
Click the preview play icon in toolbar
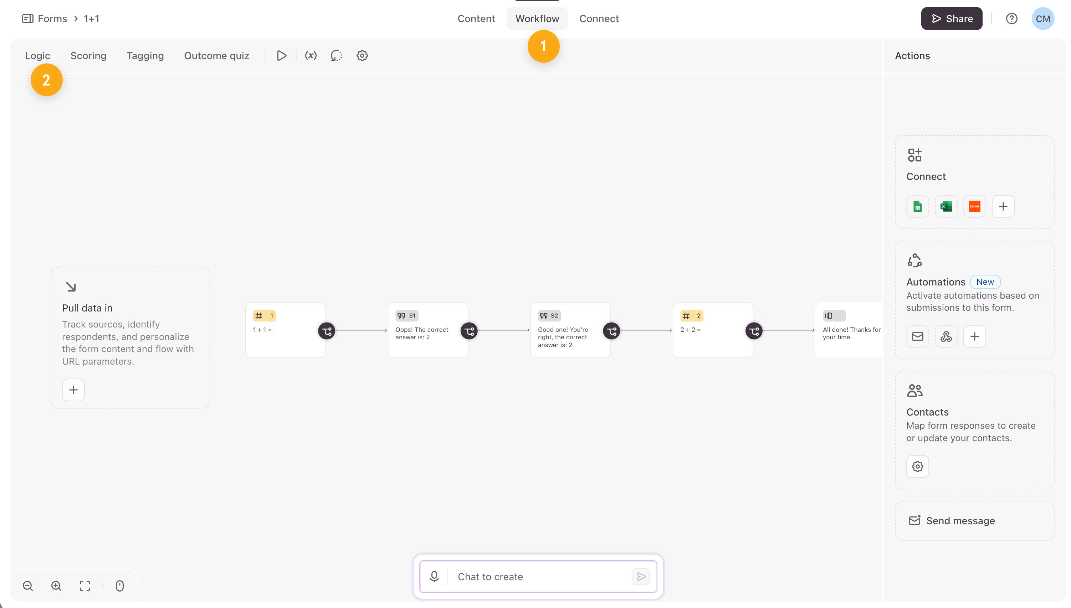pos(282,56)
